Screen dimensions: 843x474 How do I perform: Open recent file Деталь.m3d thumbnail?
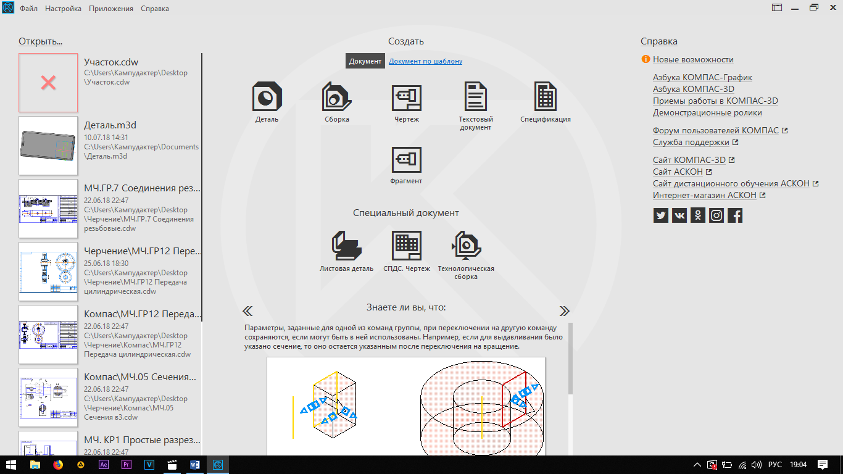coord(48,146)
